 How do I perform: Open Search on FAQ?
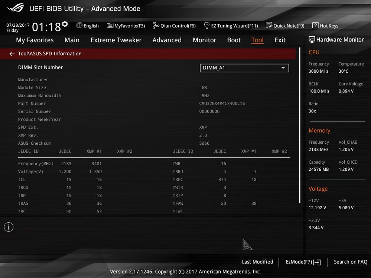coord(351,262)
